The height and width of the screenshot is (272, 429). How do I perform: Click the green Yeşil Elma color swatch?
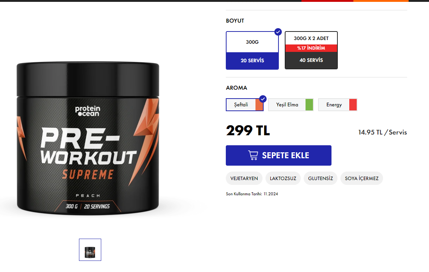pyautogui.click(x=309, y=105)
